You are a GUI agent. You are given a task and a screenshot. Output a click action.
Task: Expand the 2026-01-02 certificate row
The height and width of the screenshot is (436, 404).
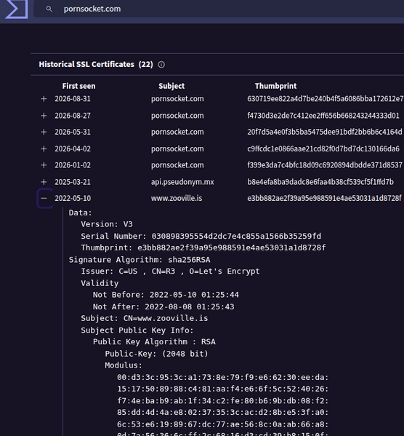coord(44,165)
